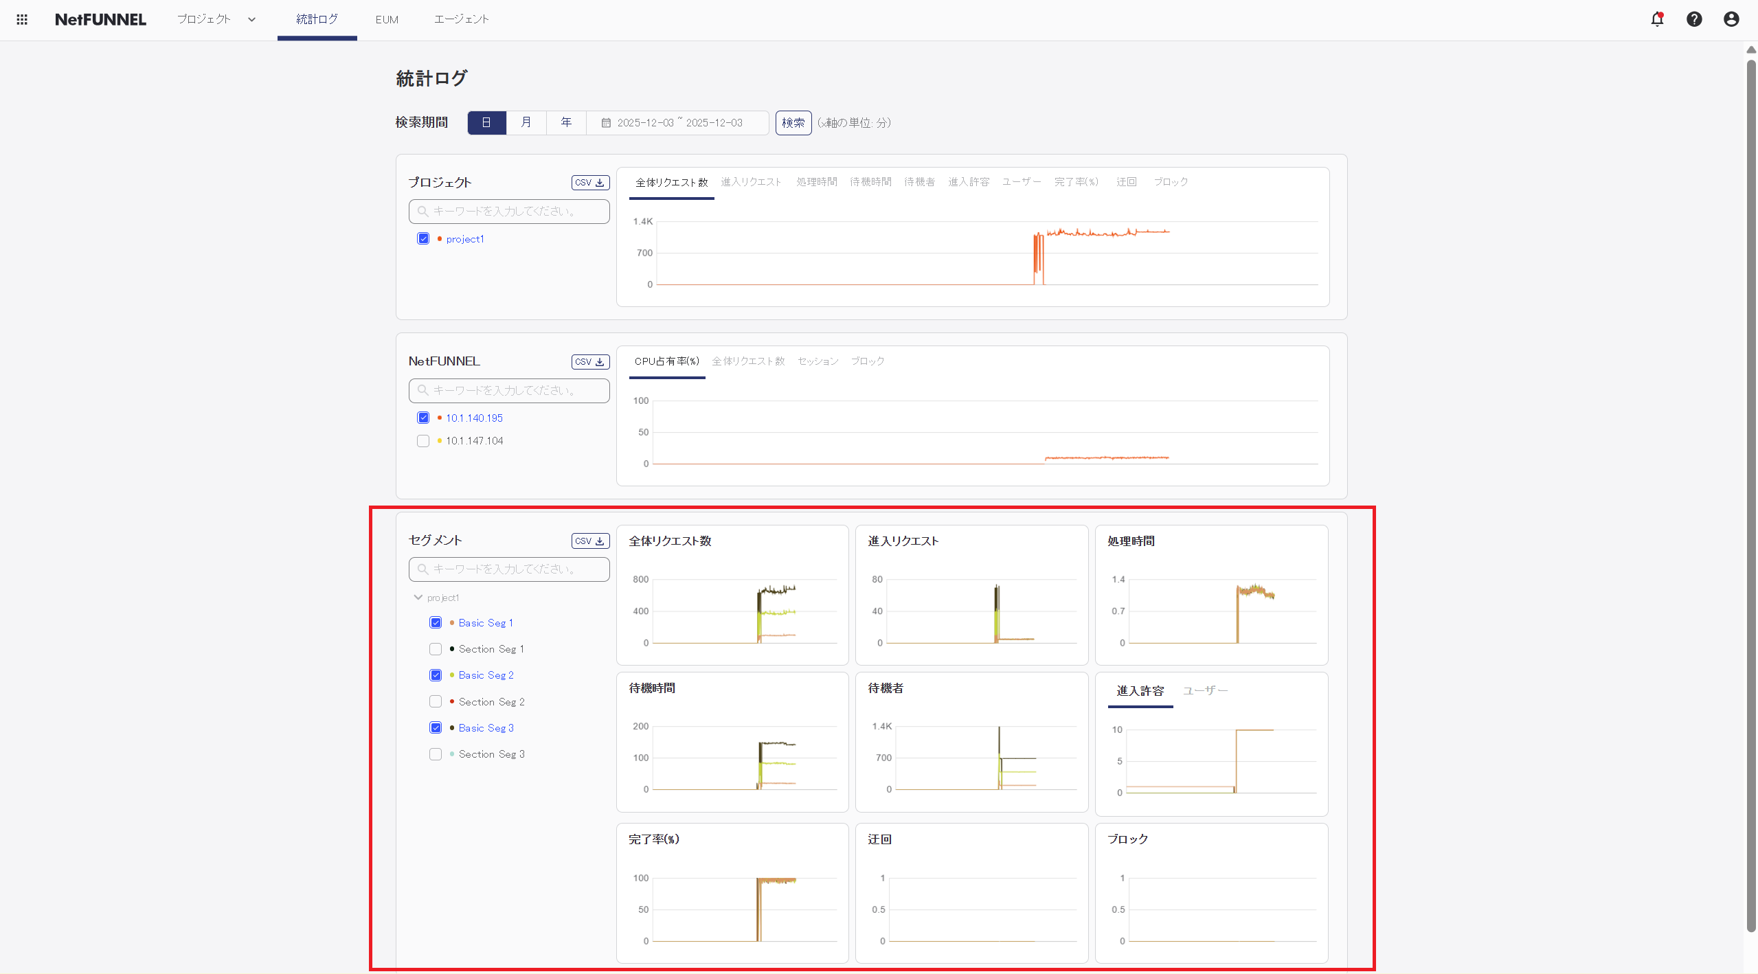This screenshot has width=1758, height=974.
Task: Download CSV for the NetFUNNEL panel
Action: (x=589, y=361)
